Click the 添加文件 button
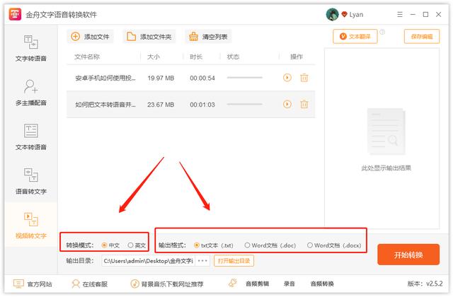 (x=90, y=37)
